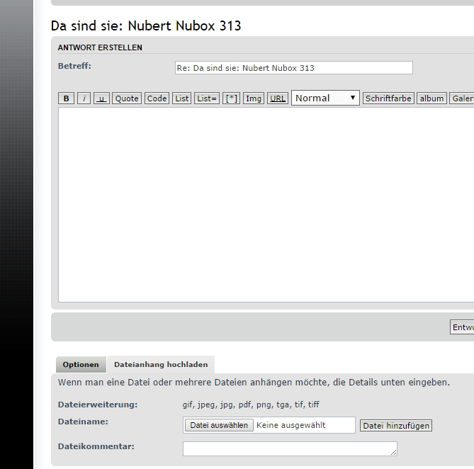Apply italic using the i button
This screenshot has height=469, width=474.
(84, 98)
